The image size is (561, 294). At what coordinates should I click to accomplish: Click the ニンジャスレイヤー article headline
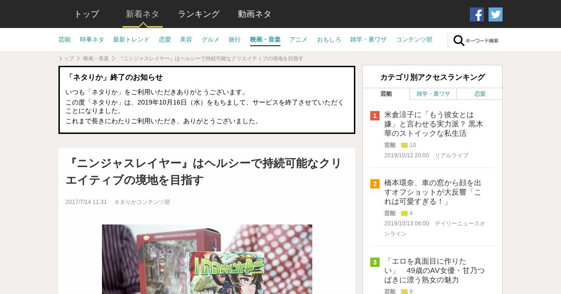coord(204,171)
